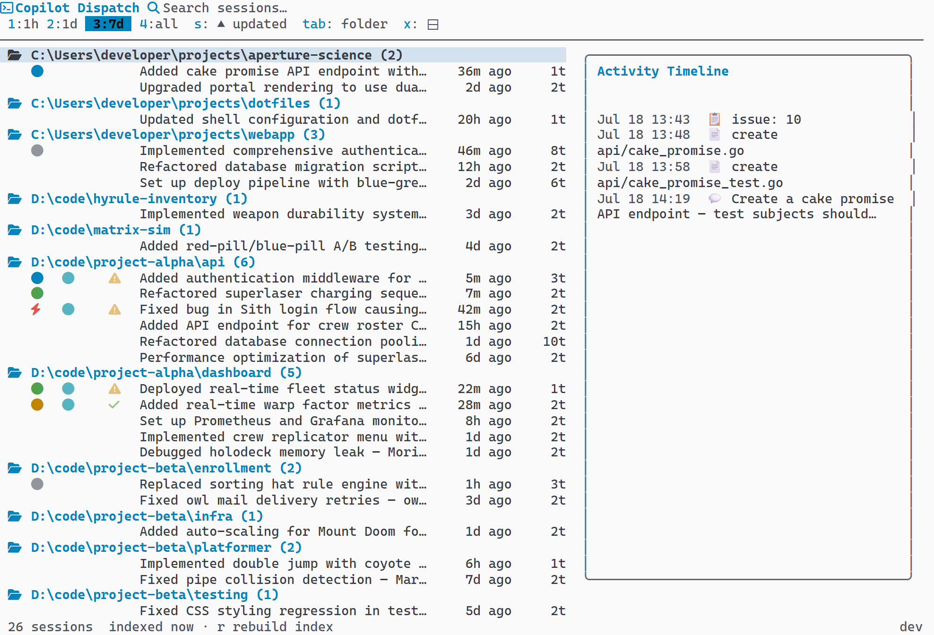This screenshot has width=934, height=635.
Task: Collapse the matrix-sim folder
Action: [15, 230]
